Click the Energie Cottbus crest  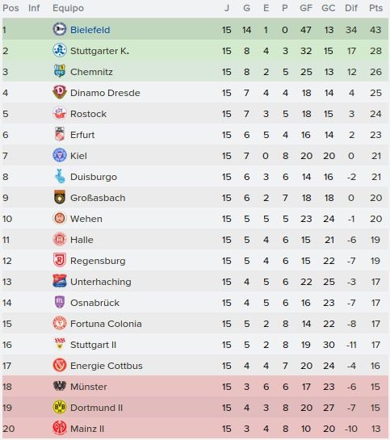coord(60,366)
